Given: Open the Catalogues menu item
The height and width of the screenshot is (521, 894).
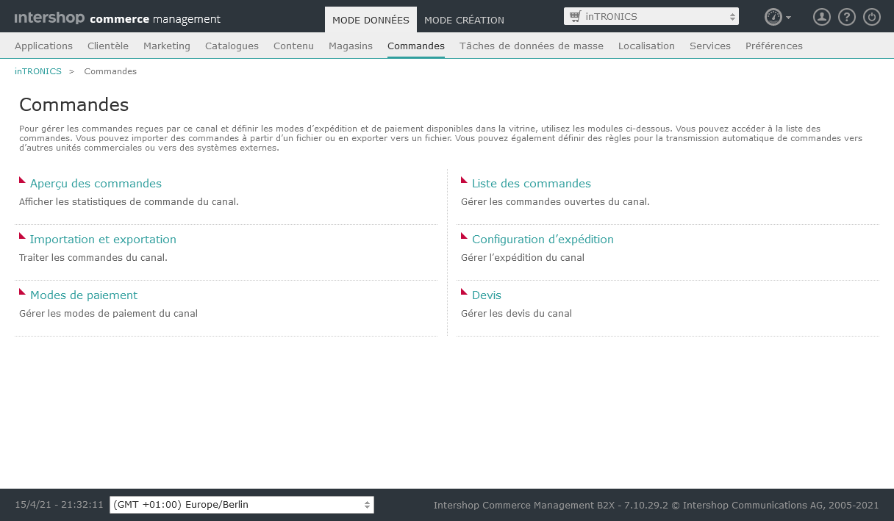Looking at the screenshot, I should pyautogui.click(x=232, y=46).
